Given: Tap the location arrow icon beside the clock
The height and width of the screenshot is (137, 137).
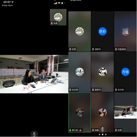Looking at the screenshot, I should coord(13,2).
